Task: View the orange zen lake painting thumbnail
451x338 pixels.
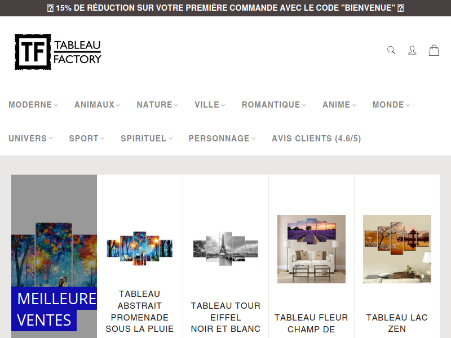Action: pos(397,249)
